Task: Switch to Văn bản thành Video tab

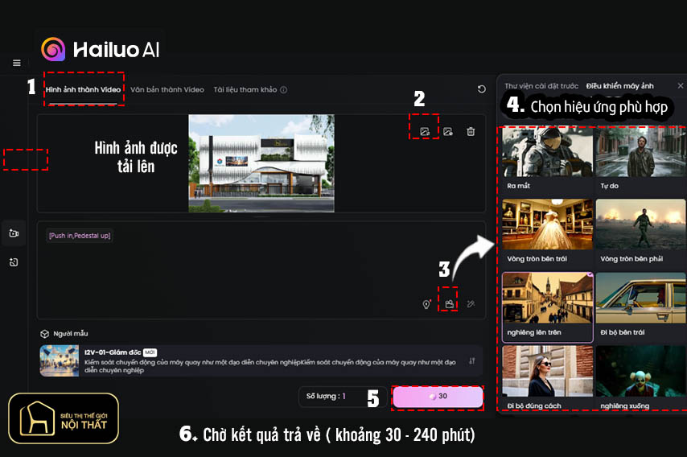Action: pos(167,90)
